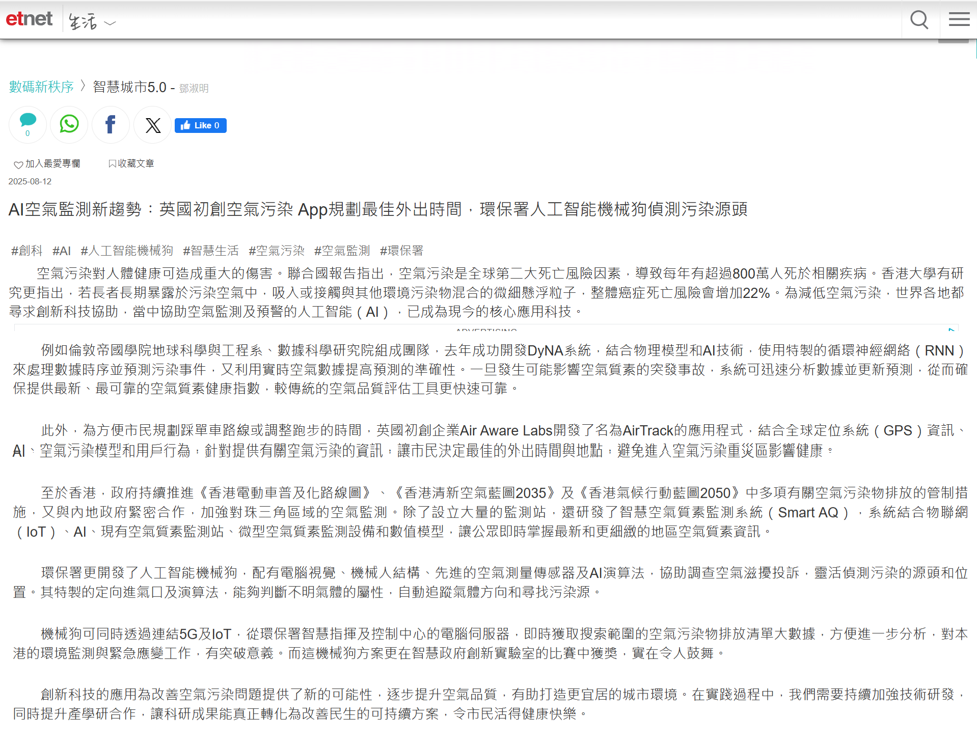Go to 數碼新秩序 breadcrumb link
The height and width of the screenshot is (741, 977).
pos(41,87)
